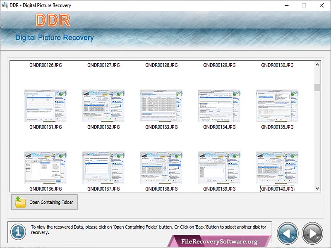
Task: Select thumbnail of GNDR00137.JPG
Action: click(103, 168)
